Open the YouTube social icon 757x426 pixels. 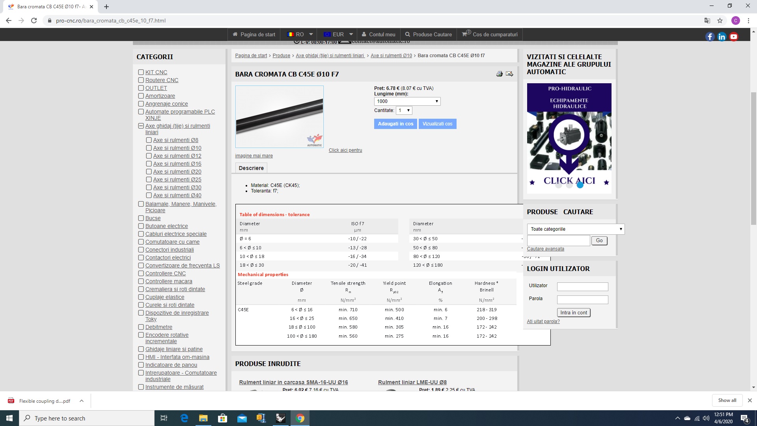(733, 37)
